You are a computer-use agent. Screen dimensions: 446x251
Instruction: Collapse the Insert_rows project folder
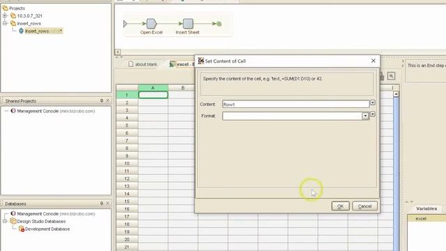point(5,23)
